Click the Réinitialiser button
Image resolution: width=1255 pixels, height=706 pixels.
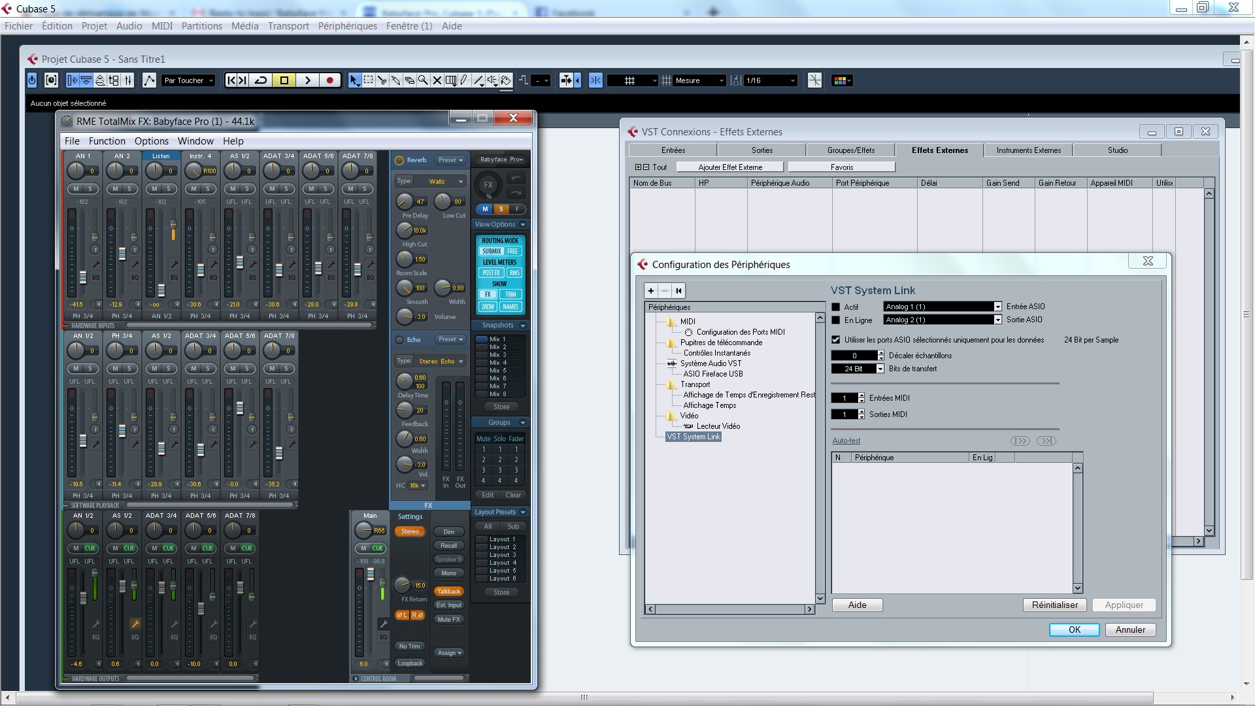1055,605
